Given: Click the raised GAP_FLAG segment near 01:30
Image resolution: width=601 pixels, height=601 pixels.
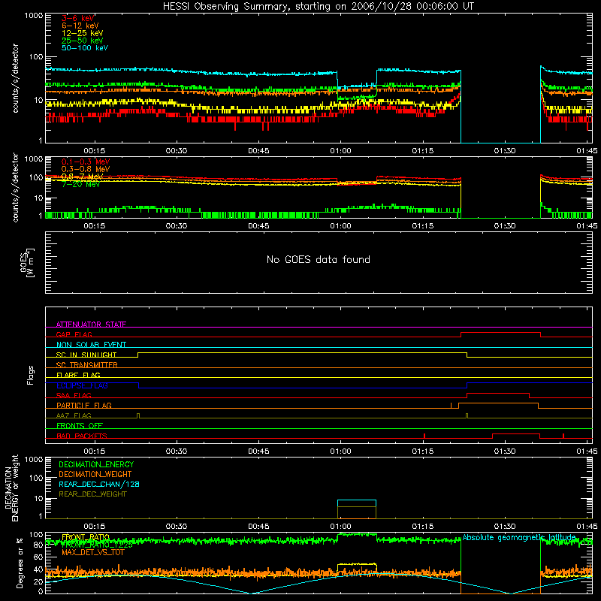Looking at the screenshot, I should [500, 333].
